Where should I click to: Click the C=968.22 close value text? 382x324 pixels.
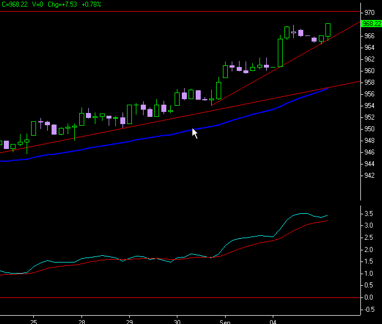tap(14, 4)
